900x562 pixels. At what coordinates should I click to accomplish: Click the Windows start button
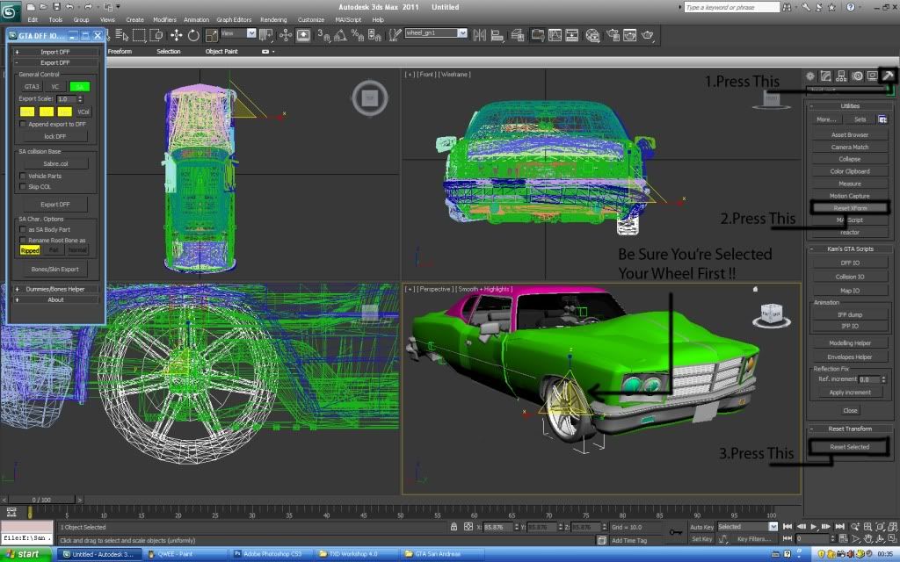(26, 554)
